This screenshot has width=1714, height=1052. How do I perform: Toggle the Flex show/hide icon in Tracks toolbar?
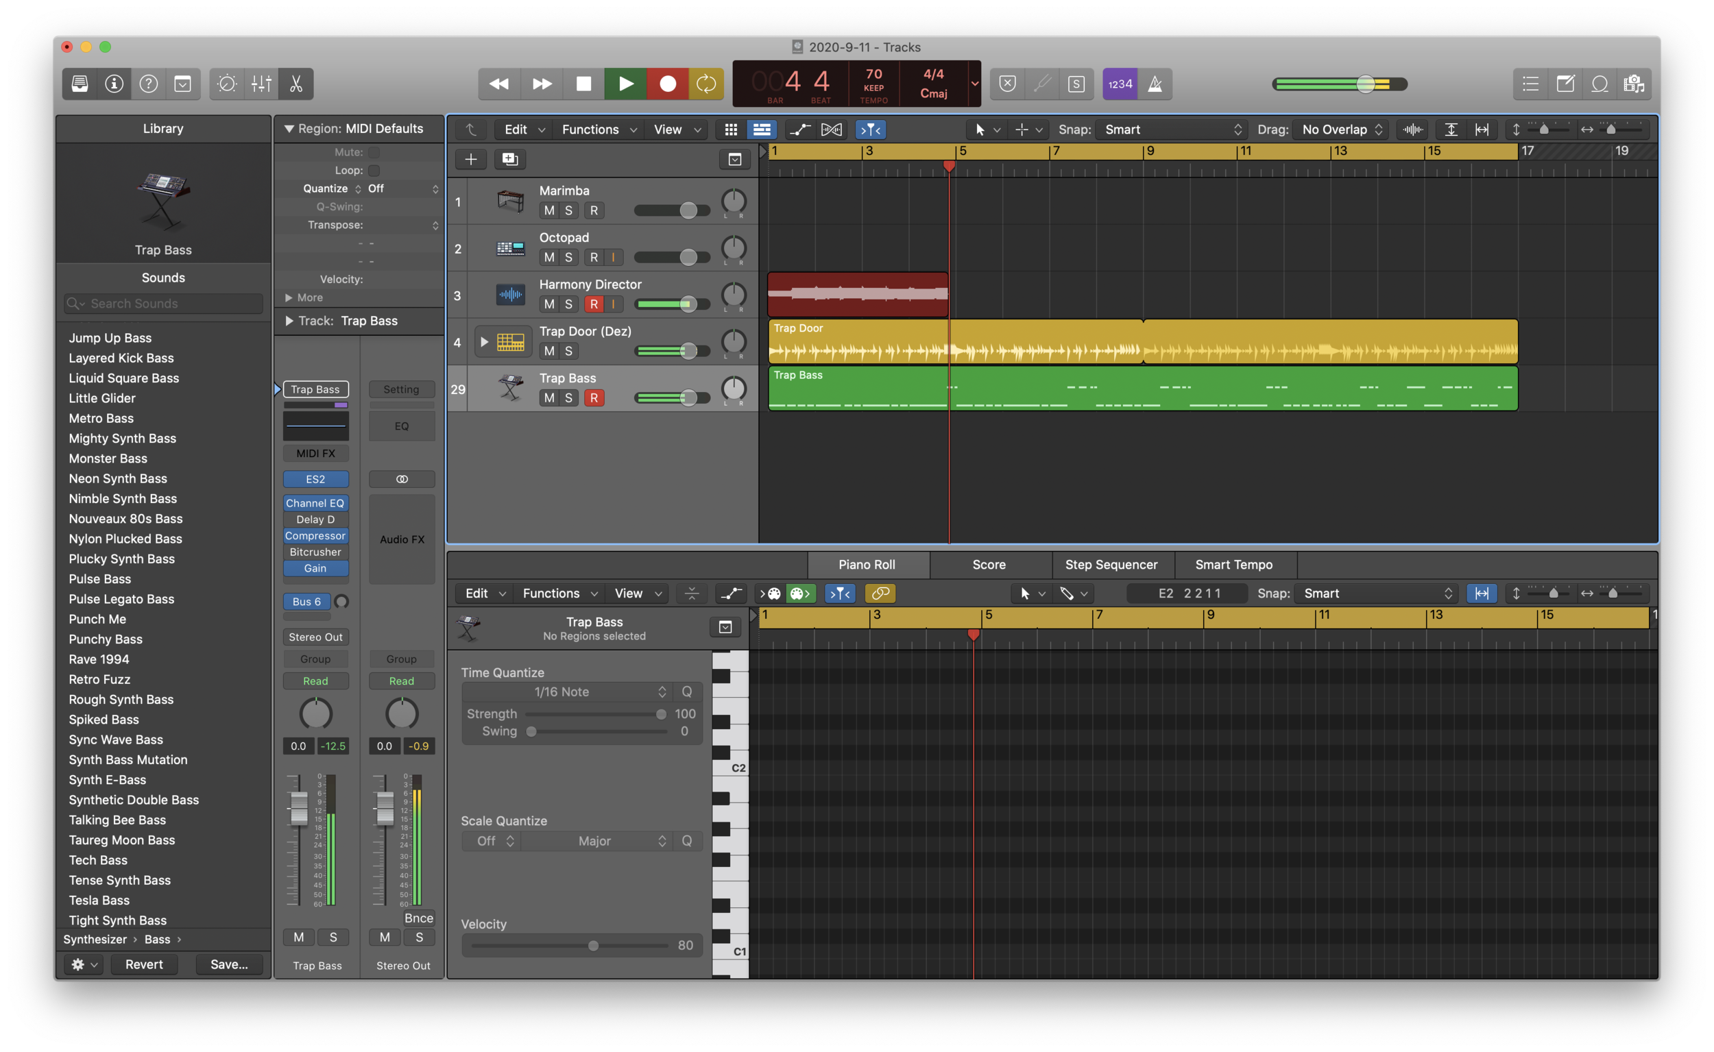832,130
